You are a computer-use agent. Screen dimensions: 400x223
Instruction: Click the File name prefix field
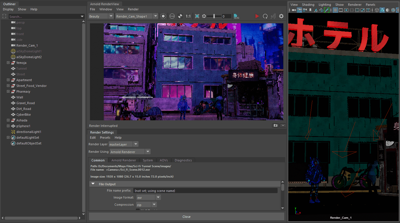point(205,190)
